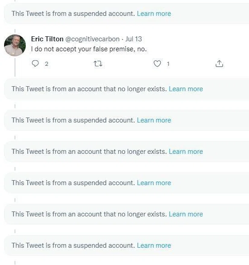
Task: Open the tweet text 'I do not accept your false premise'
Action: (89, 49)
